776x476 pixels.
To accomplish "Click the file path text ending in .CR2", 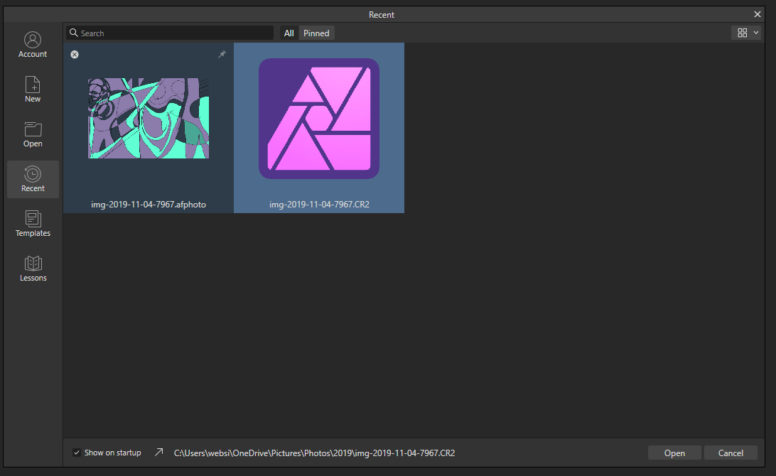I will pos(314,453).
